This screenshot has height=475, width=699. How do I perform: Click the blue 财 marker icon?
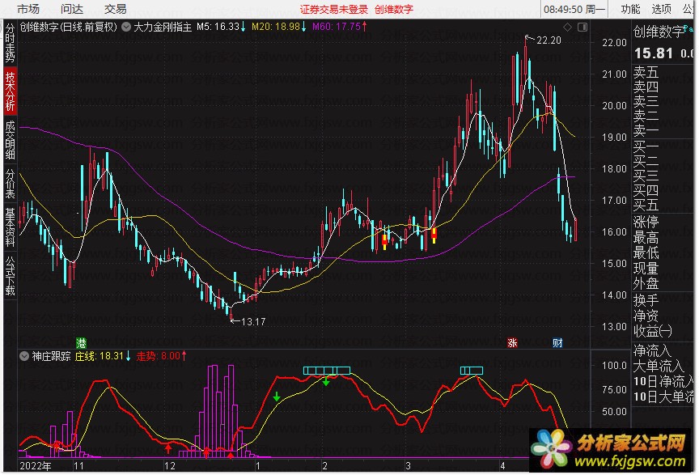click(557, 343)
